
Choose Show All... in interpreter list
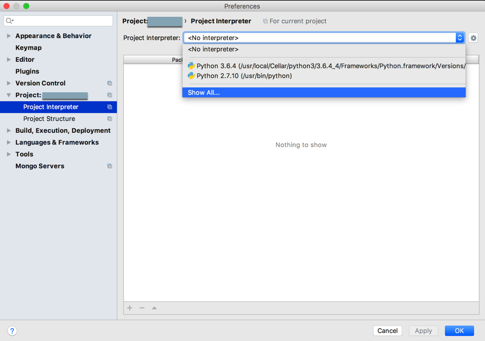tap(324, 93)
